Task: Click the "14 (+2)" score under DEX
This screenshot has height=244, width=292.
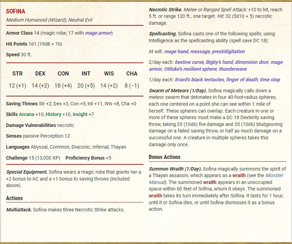Action: 40,86
